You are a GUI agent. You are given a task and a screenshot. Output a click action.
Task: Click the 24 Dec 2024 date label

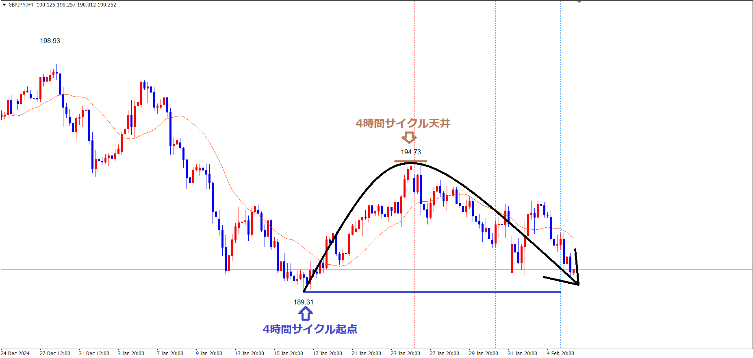[x=15, y=354]
